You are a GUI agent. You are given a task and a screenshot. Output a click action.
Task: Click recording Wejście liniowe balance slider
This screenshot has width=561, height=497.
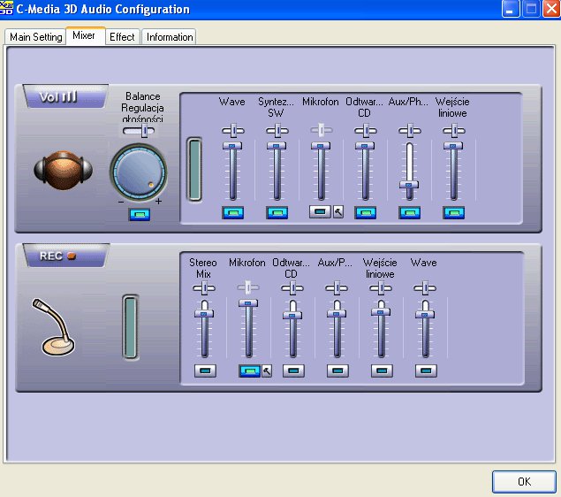pos(381,288)
